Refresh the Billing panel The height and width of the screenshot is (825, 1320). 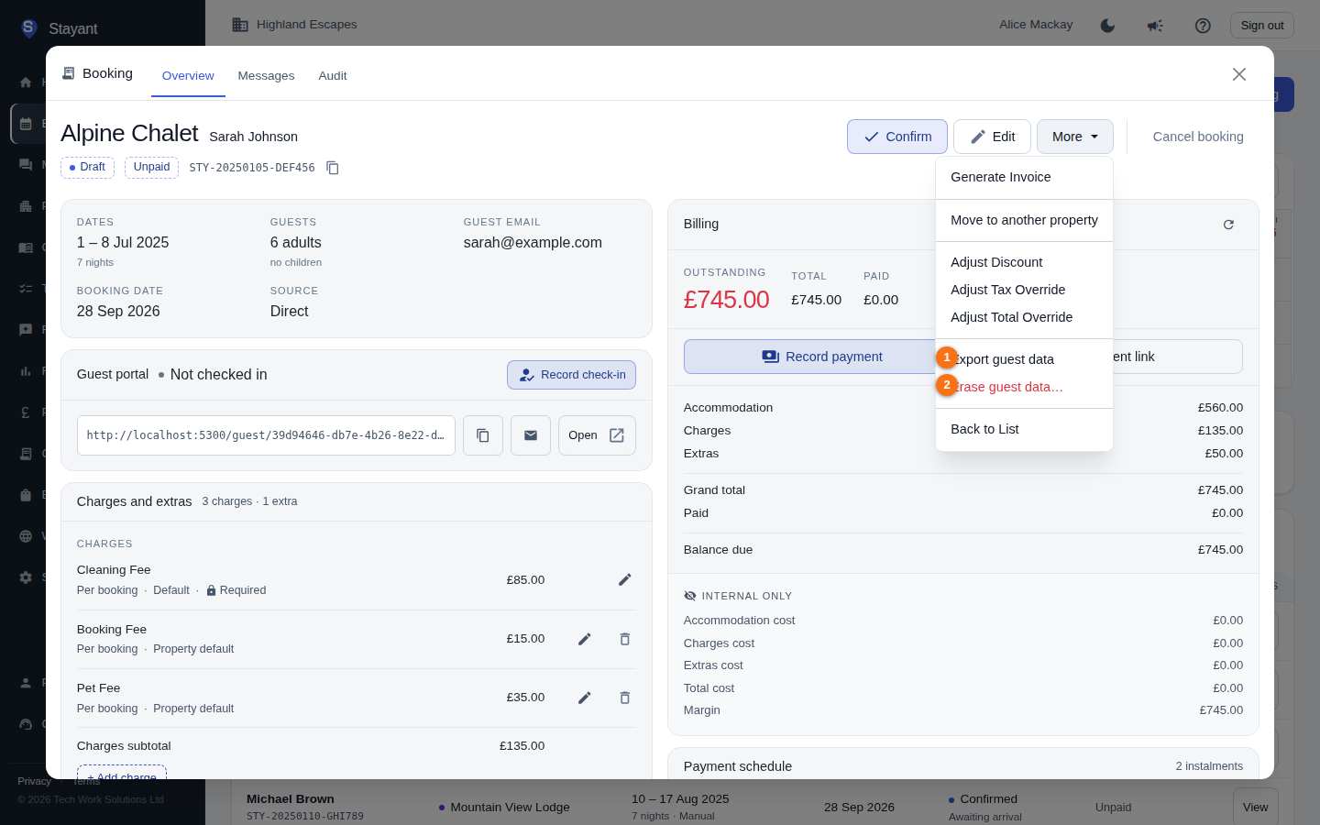click(1228, 225)
